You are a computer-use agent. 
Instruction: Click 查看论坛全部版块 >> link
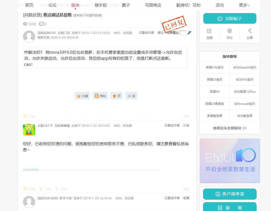click(230, 128)
